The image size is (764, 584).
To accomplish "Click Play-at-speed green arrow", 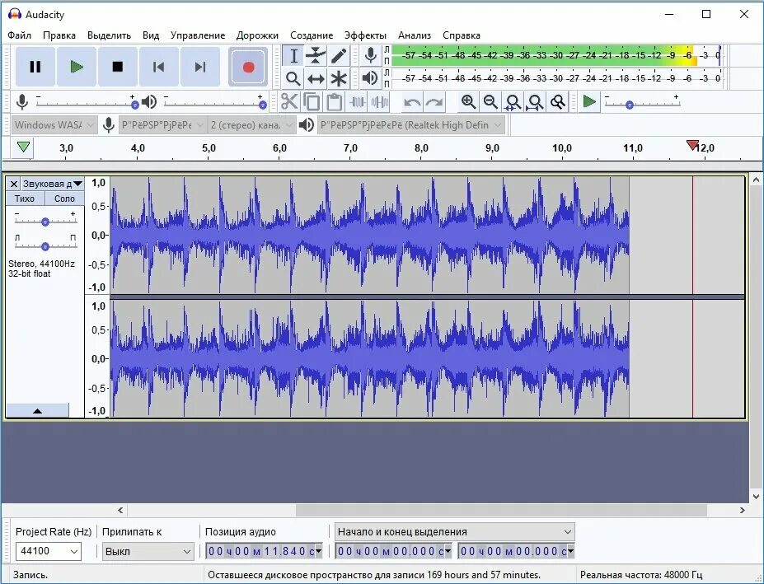I will coord(589,102).
